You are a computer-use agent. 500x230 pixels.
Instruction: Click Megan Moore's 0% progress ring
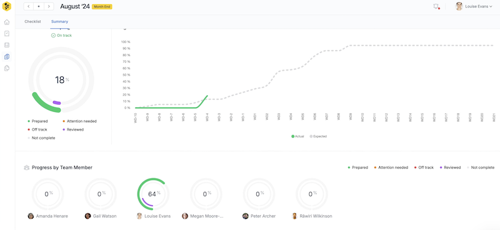(x=206, y=194)
